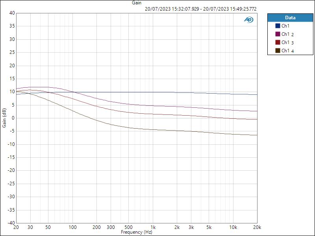Click the Ch1 2 legend label
Image resolution: width=315 pixels, height=236 pixels.
[288, 34]
